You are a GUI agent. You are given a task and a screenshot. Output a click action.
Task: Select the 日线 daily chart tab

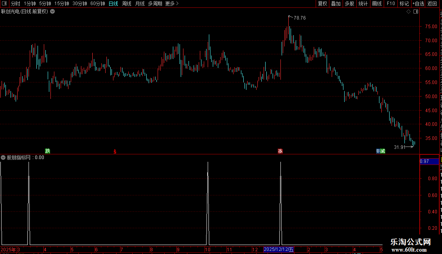coord(113,4)
